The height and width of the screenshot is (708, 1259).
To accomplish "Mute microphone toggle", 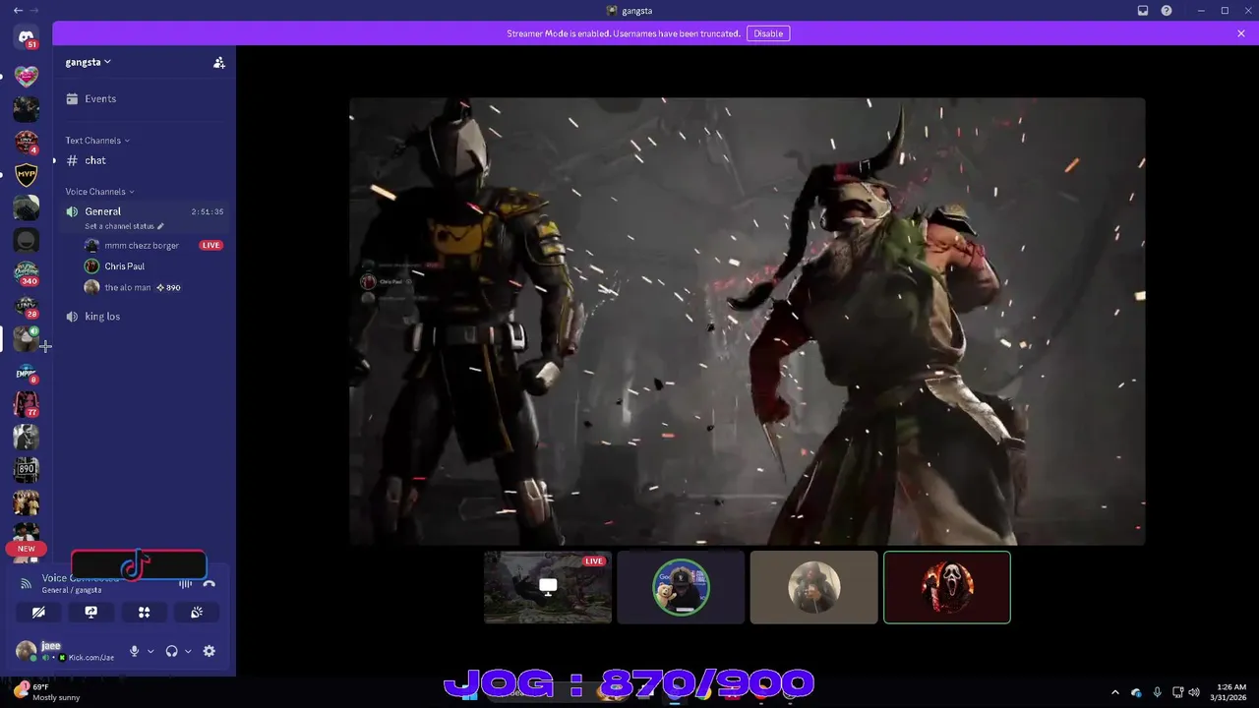I will (x=135, y=651).
